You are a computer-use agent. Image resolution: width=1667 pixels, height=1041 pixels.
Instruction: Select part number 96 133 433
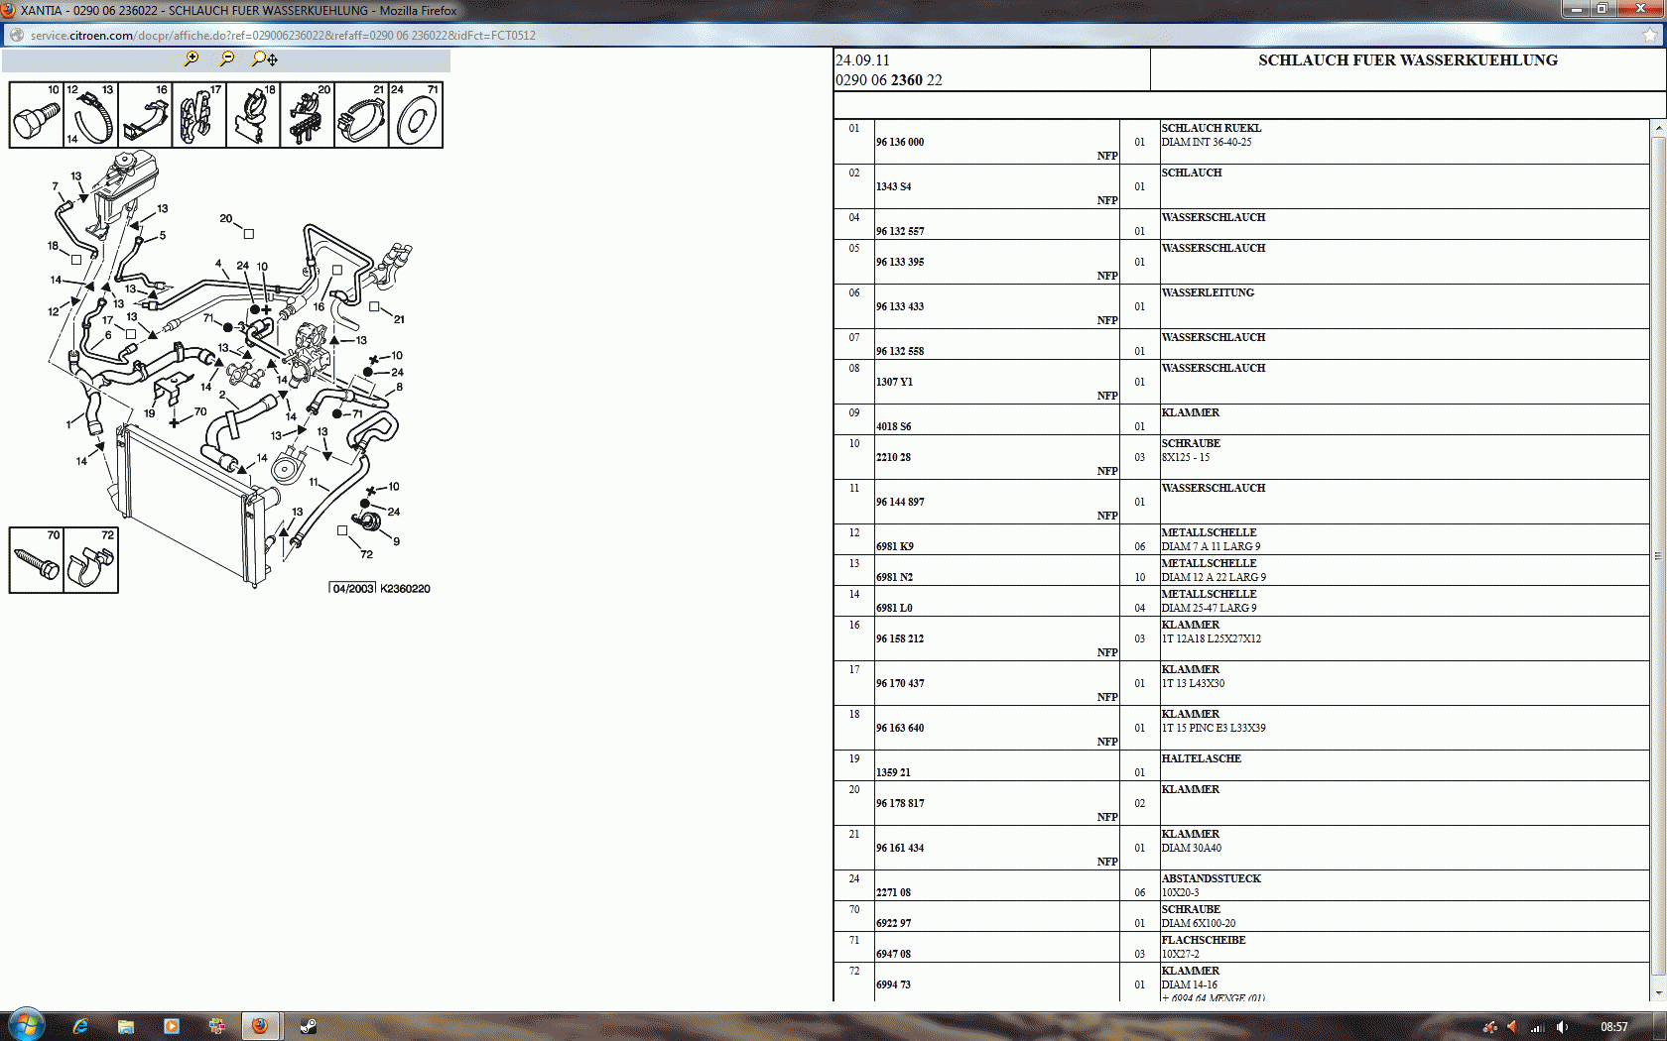[900, 306]
